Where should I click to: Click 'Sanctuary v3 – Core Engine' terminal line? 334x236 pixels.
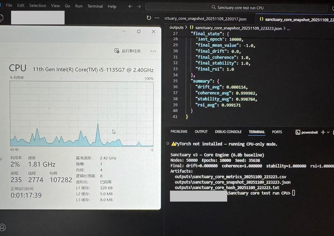coord(217,155)
